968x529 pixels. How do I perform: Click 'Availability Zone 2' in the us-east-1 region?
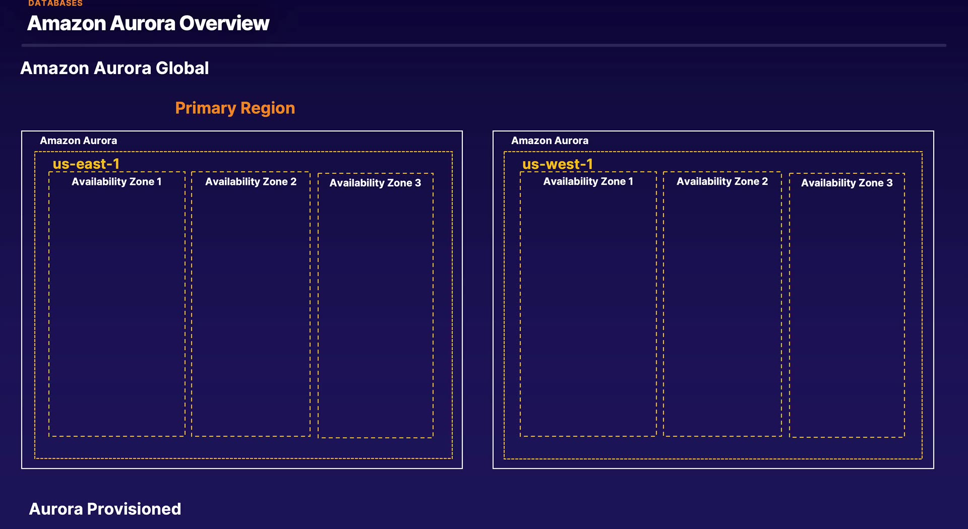point(251,182)
